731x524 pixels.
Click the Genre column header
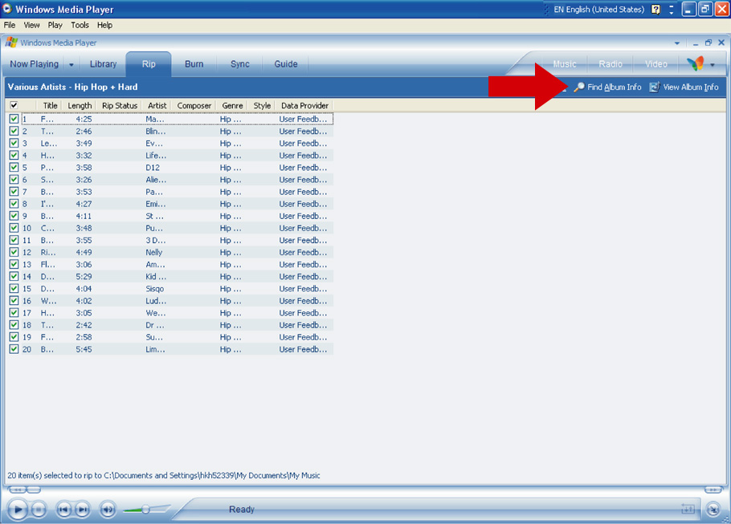(232, 106)
